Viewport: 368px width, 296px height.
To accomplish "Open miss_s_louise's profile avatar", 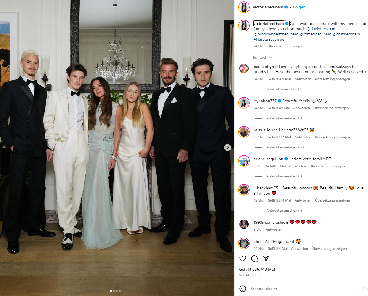I will (x=244, y=132).
